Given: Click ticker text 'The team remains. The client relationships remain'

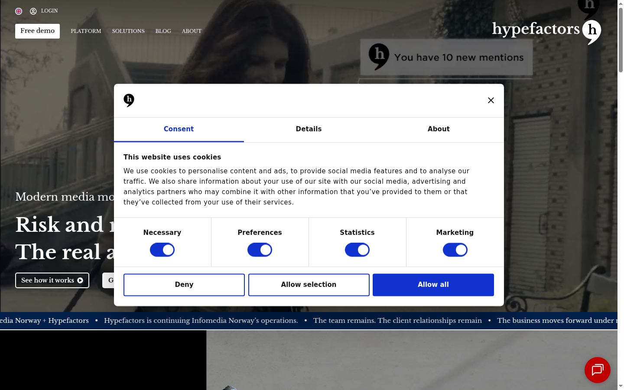Looking at the screenshot, I should coord(397,321).
